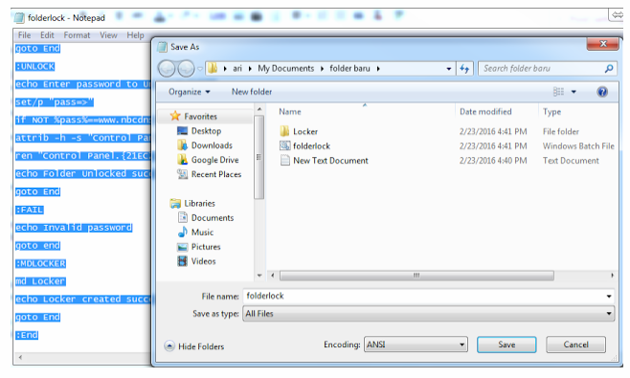Click the help question mark icon
Image resolution: width=630 pixels, height=378 pixels.
602,92
